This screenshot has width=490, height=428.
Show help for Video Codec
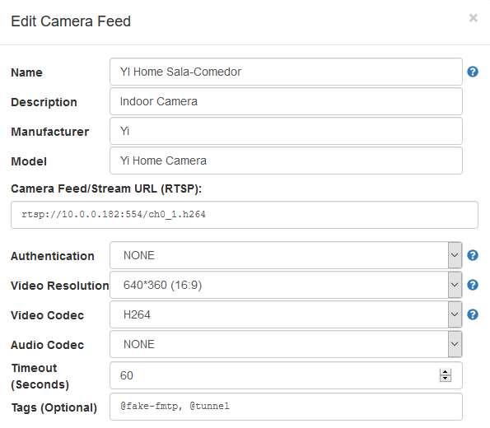pyautogui.click(x=473, y=314)
